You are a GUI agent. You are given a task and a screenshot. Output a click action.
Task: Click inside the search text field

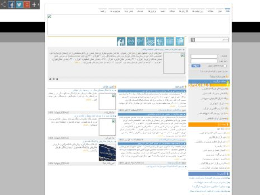(212, 40)
